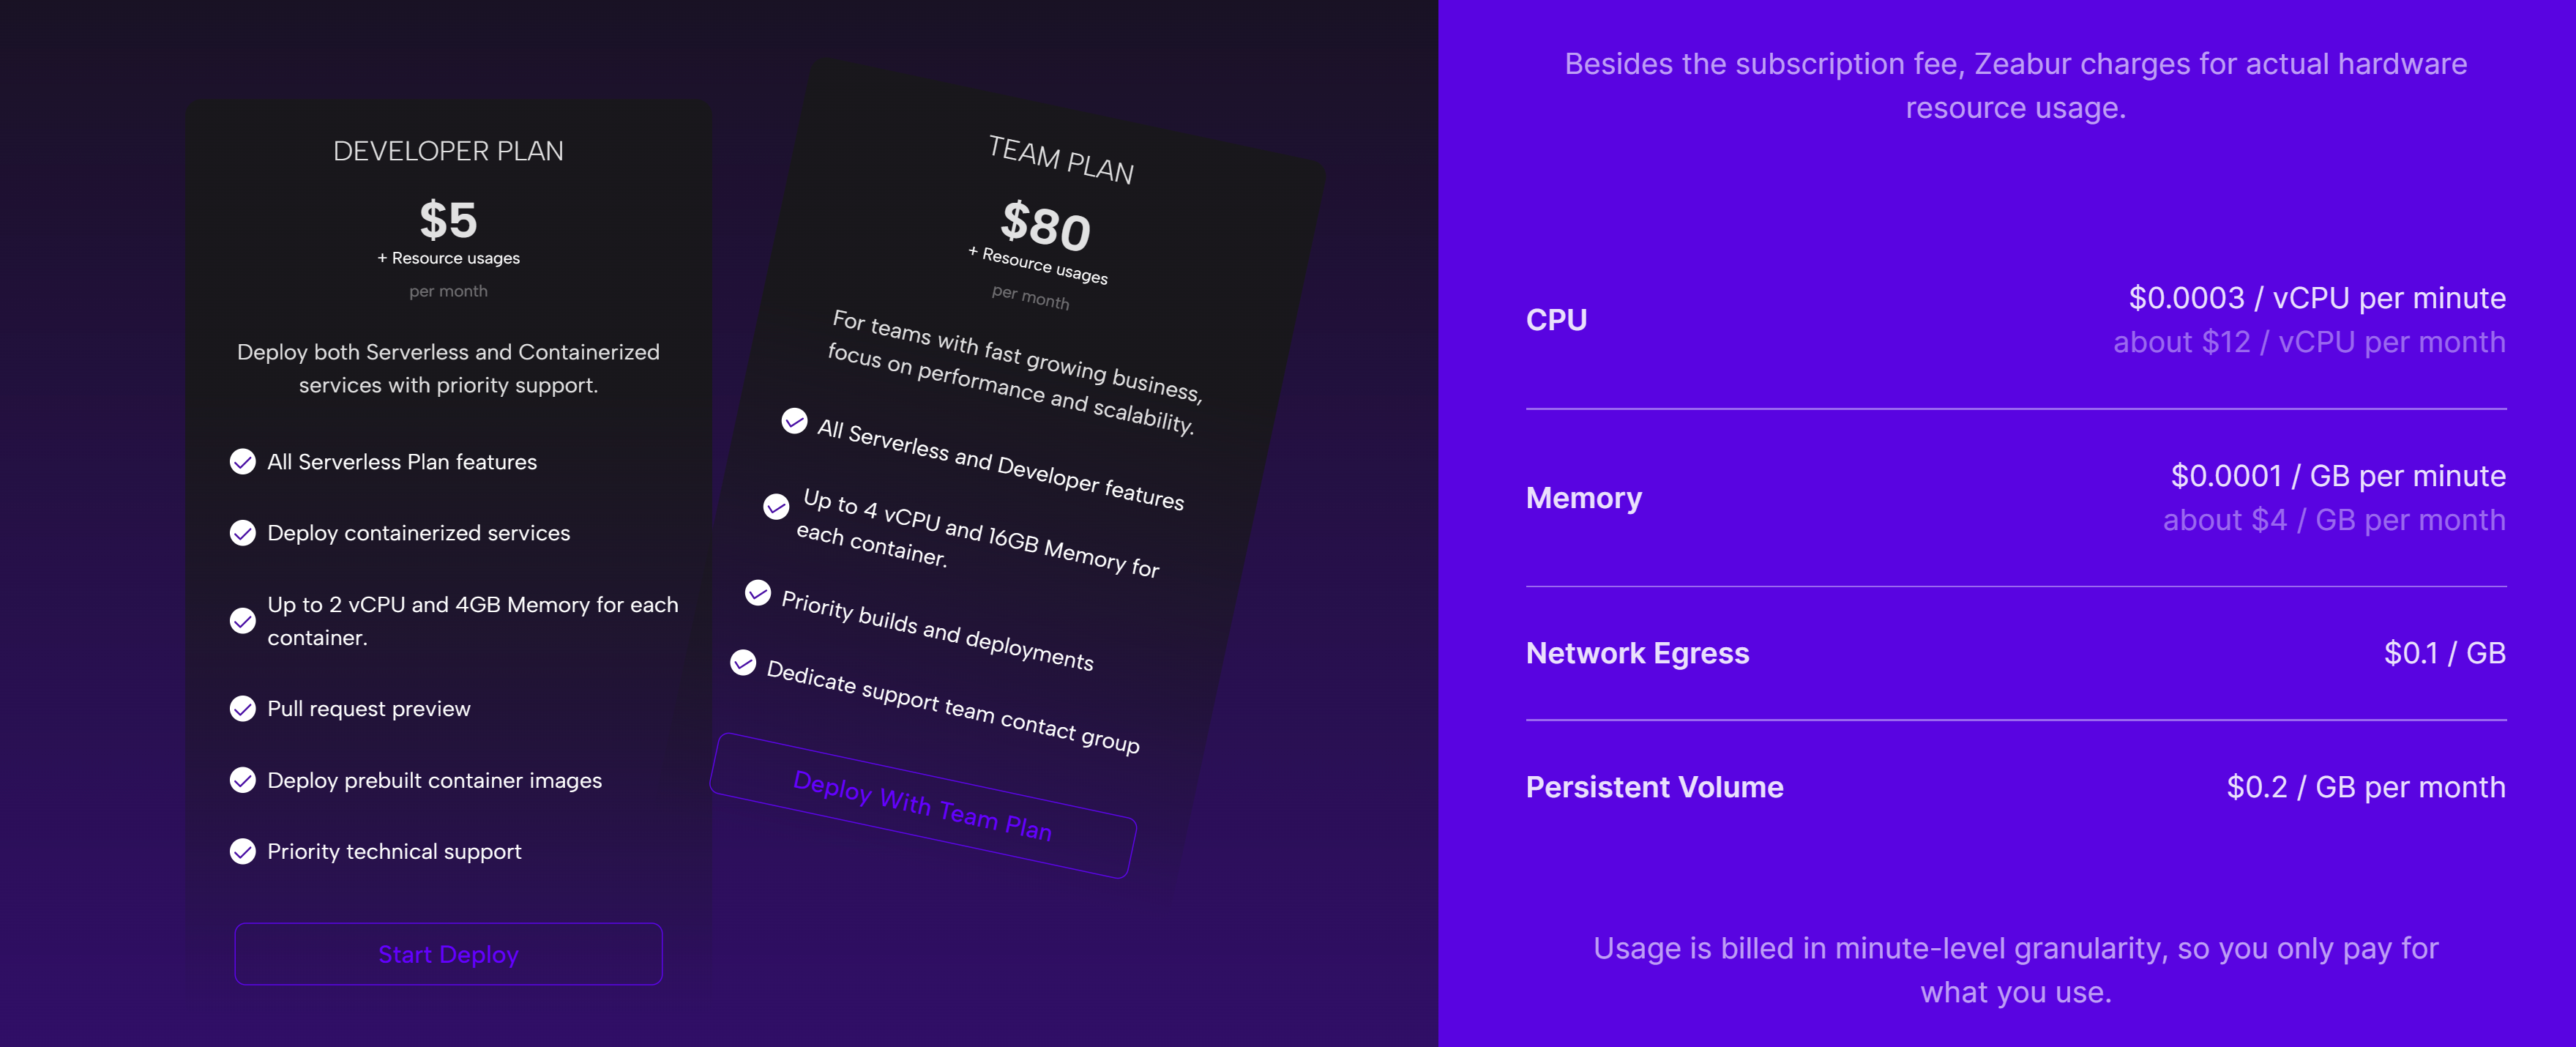Click the Start Deploy button
Image resolution: width=2576 pixels, height=1047 pixels.
click(448, 953)
